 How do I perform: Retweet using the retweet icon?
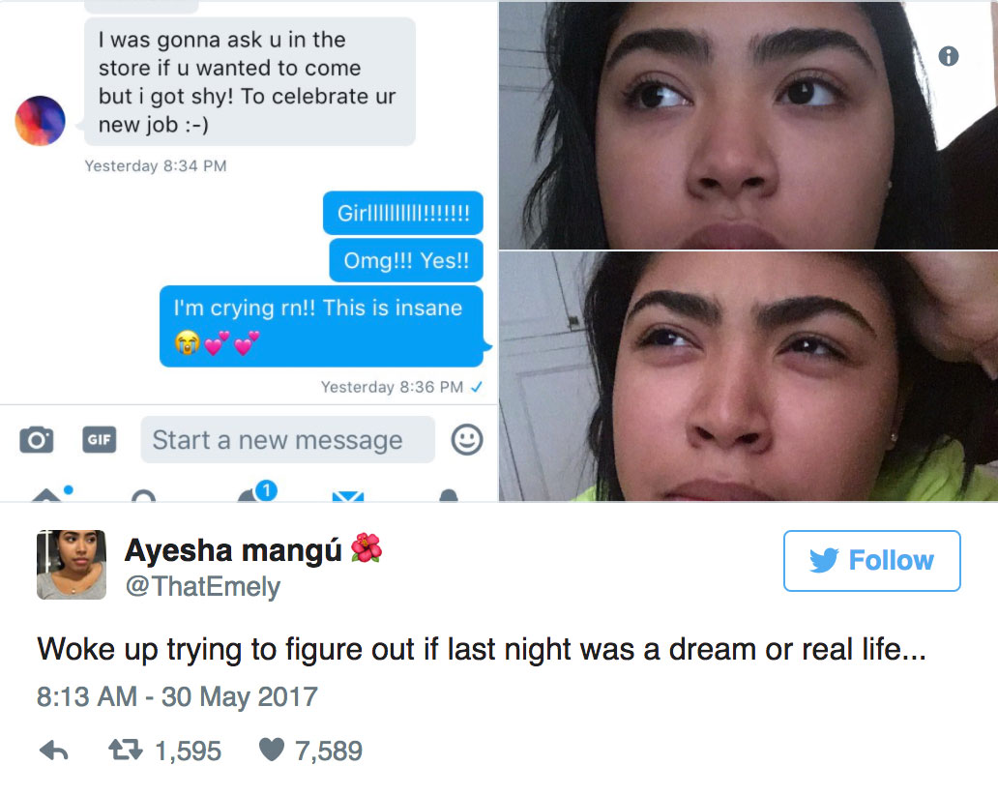pyautogui.click(x=126, y=750)
